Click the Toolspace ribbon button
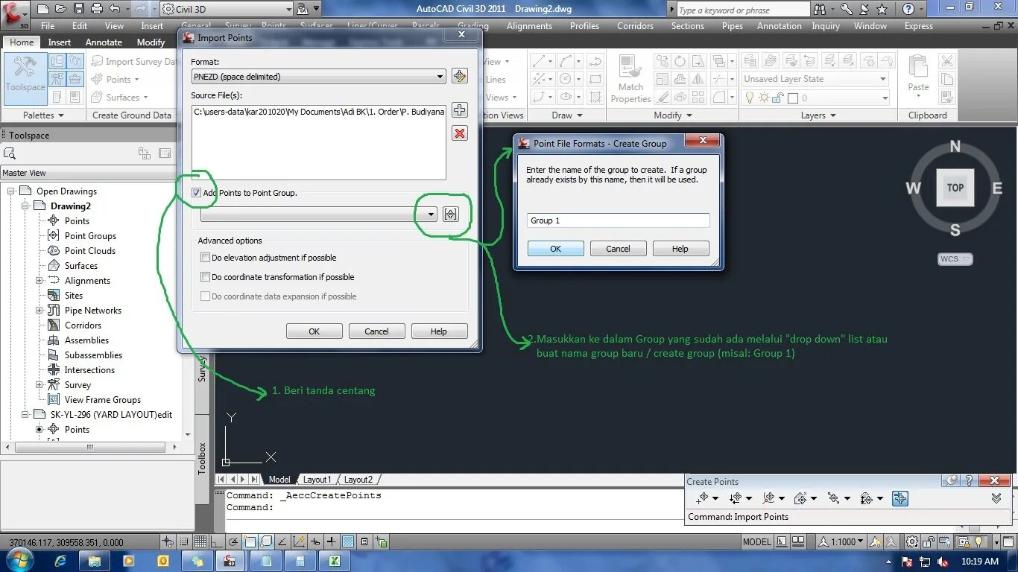This screenshot has width=1018, height=572. [x=25, y=79]
